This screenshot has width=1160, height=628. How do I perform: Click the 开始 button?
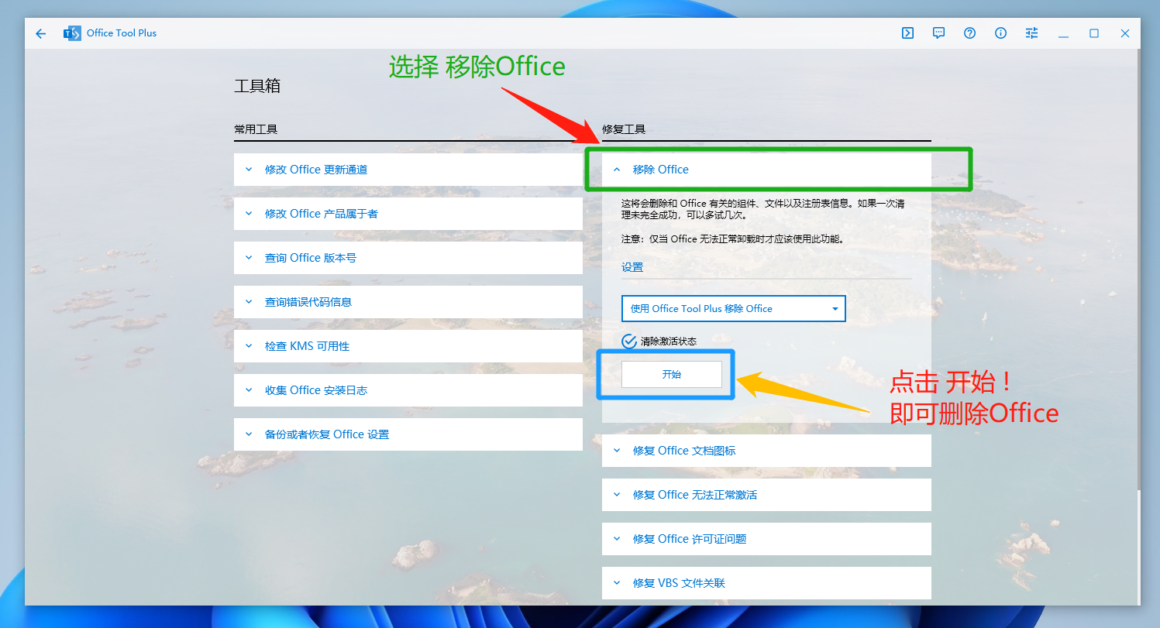[672, 374]
